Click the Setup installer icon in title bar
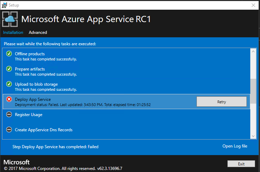Image resolution: width=260 pixels, height=172 pixels. tap(4, 5)
